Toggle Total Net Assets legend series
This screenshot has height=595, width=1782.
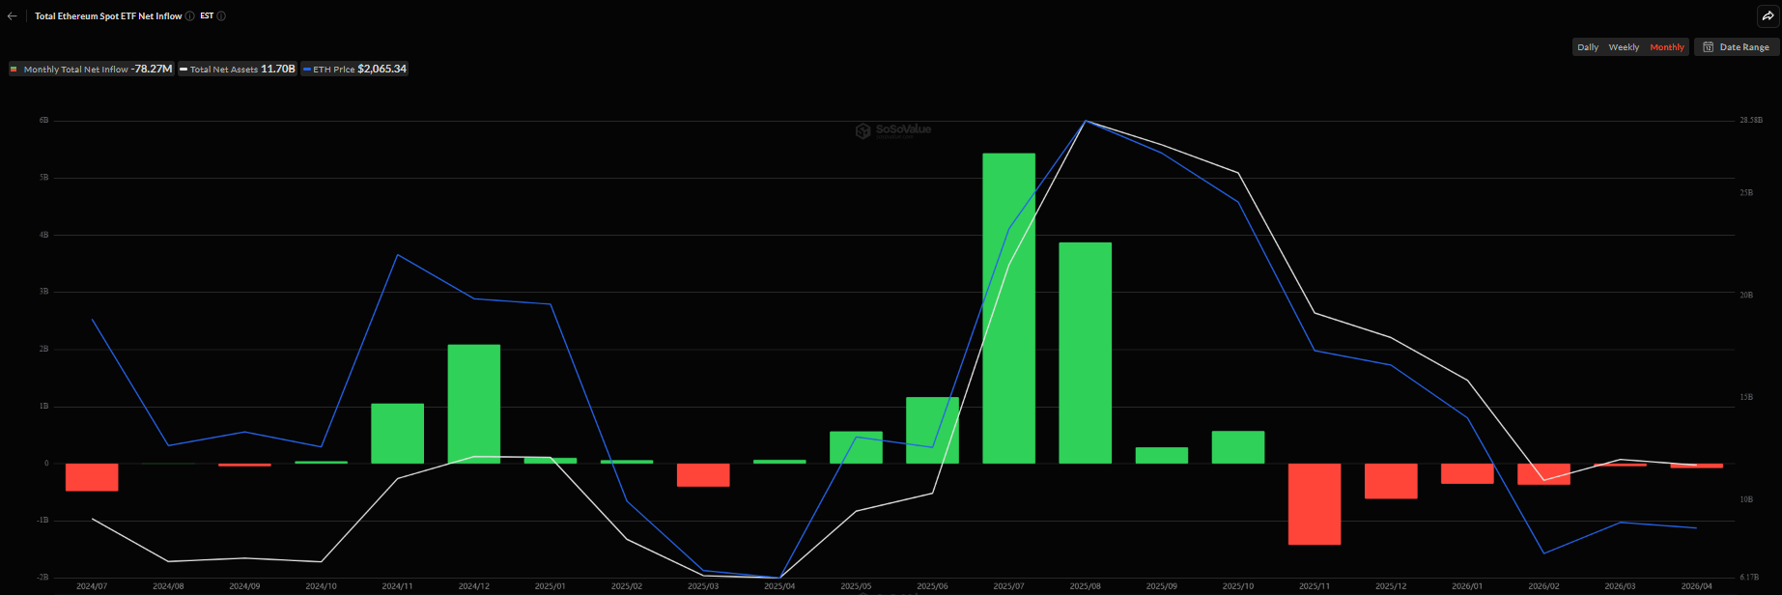[237, 70]
